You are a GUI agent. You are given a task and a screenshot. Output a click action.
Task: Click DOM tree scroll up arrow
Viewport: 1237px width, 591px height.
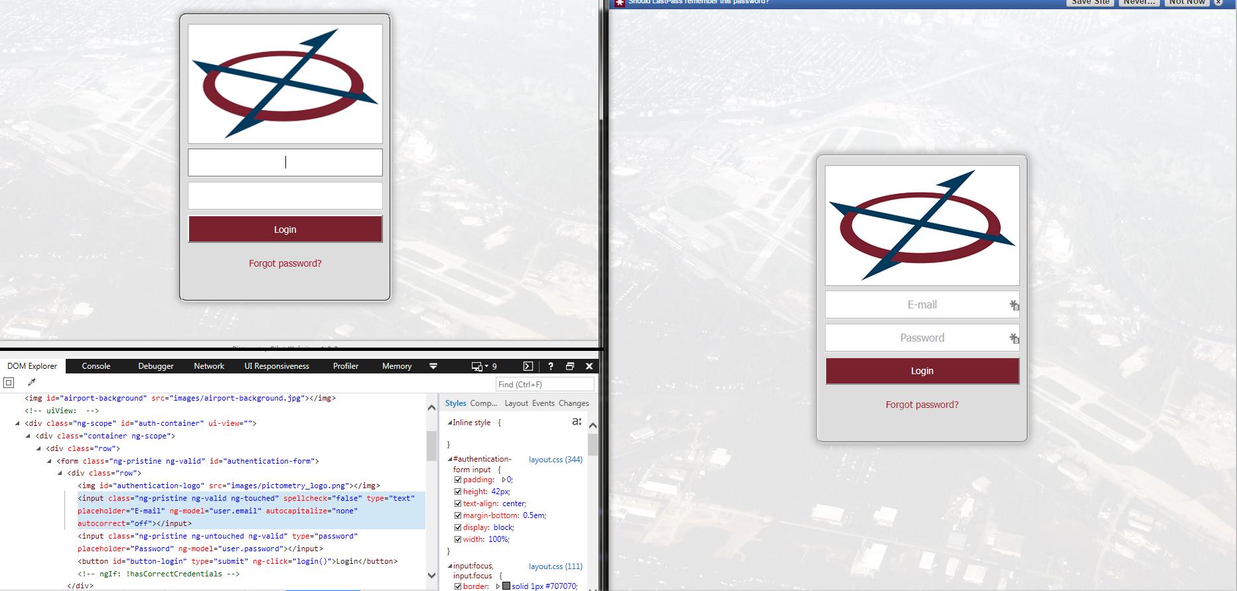431,407
